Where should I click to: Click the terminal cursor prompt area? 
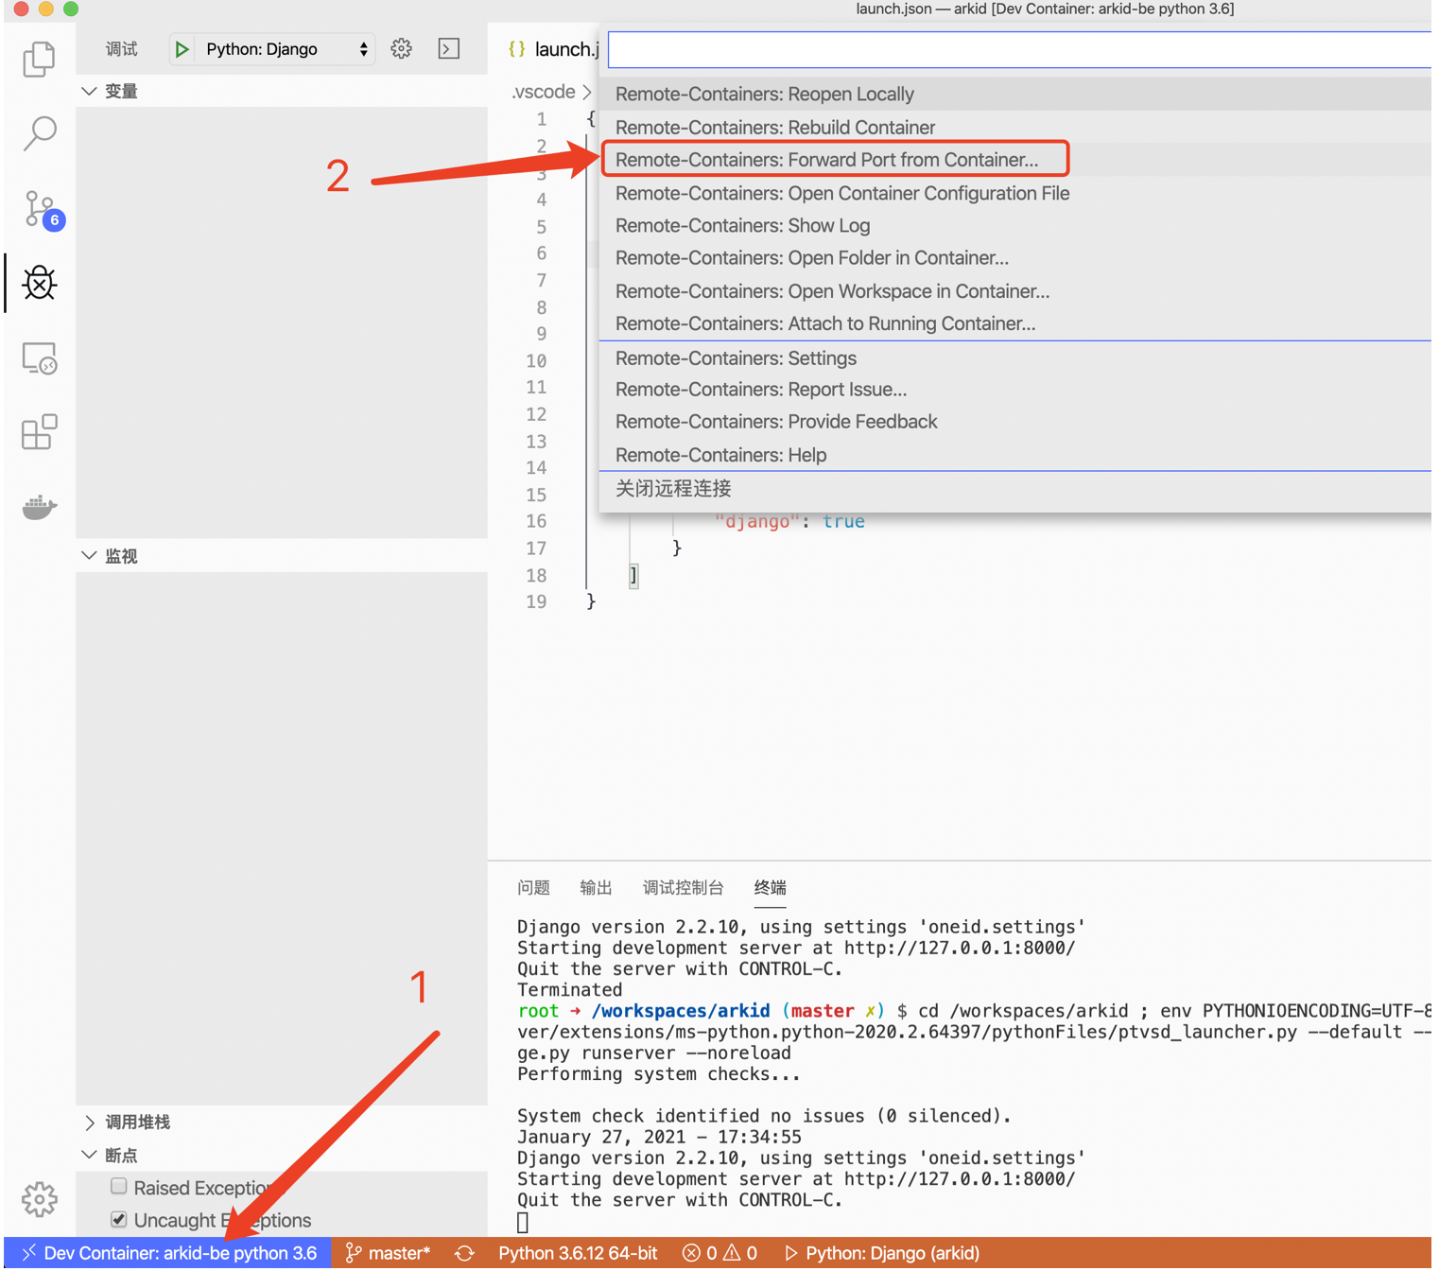coord(523,1223)
